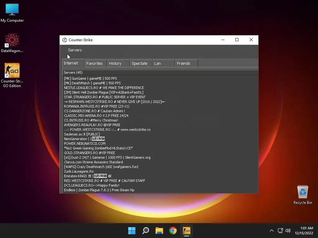318x238 pixels.
Task: Maximize the Counter-Strike window
Action: click(237, 40)
